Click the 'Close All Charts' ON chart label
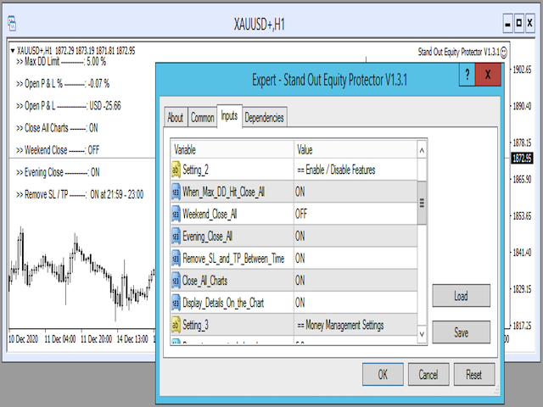 pyautogui.click(x=57, y=128)
